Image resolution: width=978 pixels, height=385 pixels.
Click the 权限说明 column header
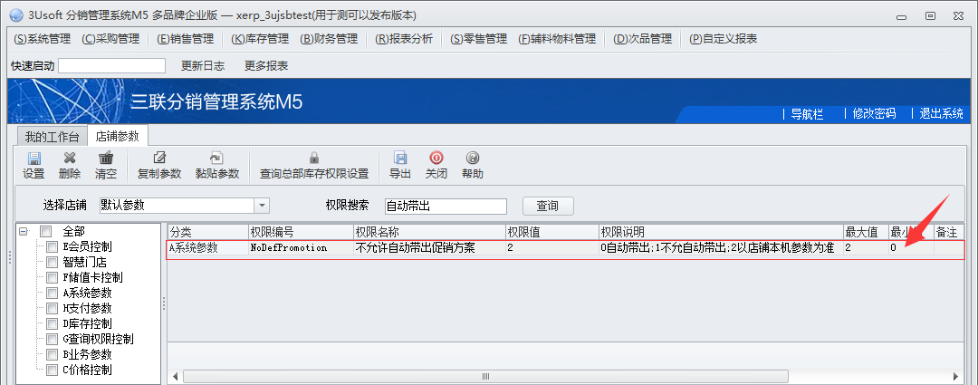point(721,232)
